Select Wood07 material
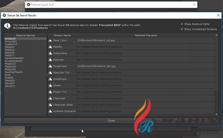The width and height of the screenshot is (223, 138). [10, 83]
